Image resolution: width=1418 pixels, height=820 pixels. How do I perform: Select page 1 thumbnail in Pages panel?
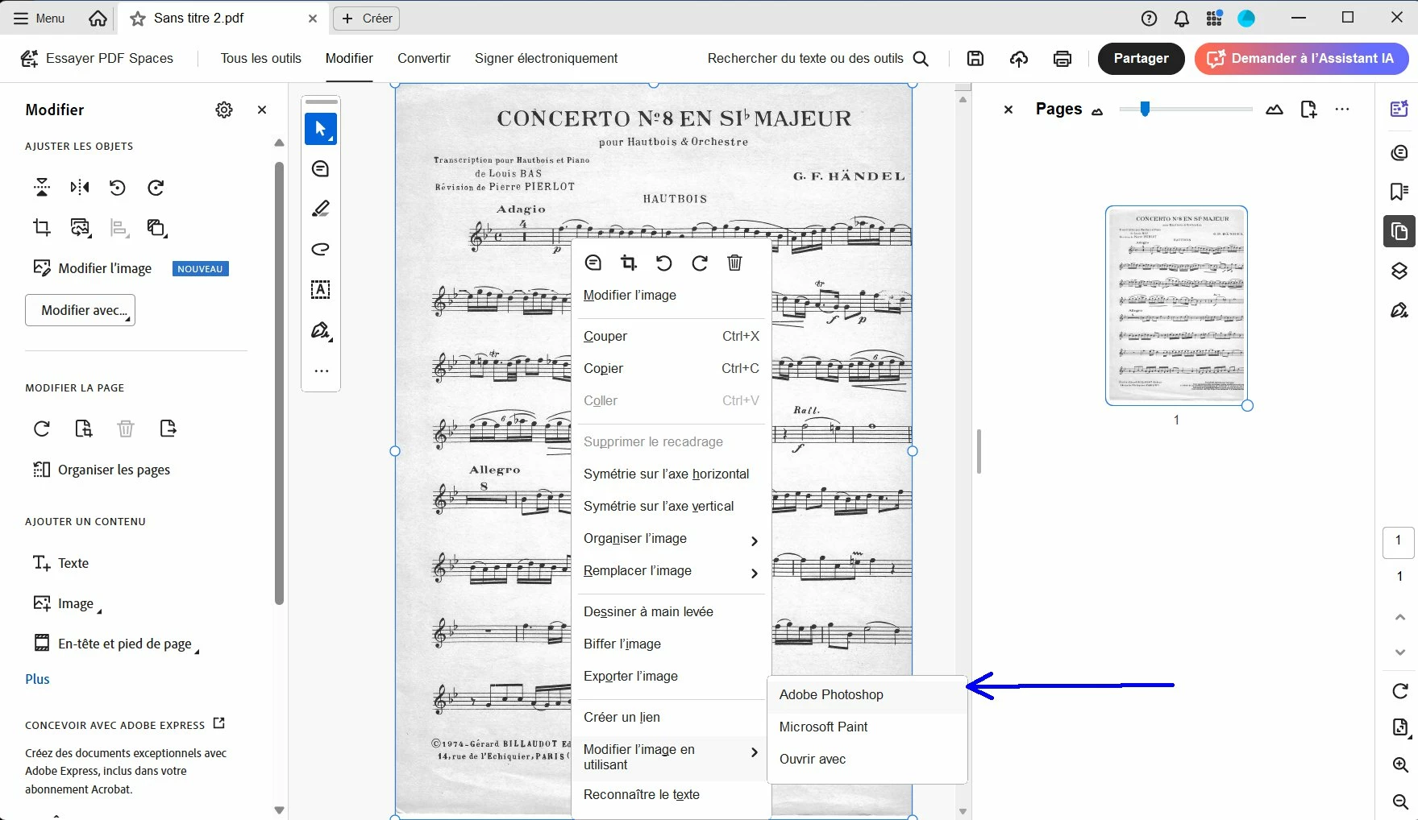tap(1177, 305)
